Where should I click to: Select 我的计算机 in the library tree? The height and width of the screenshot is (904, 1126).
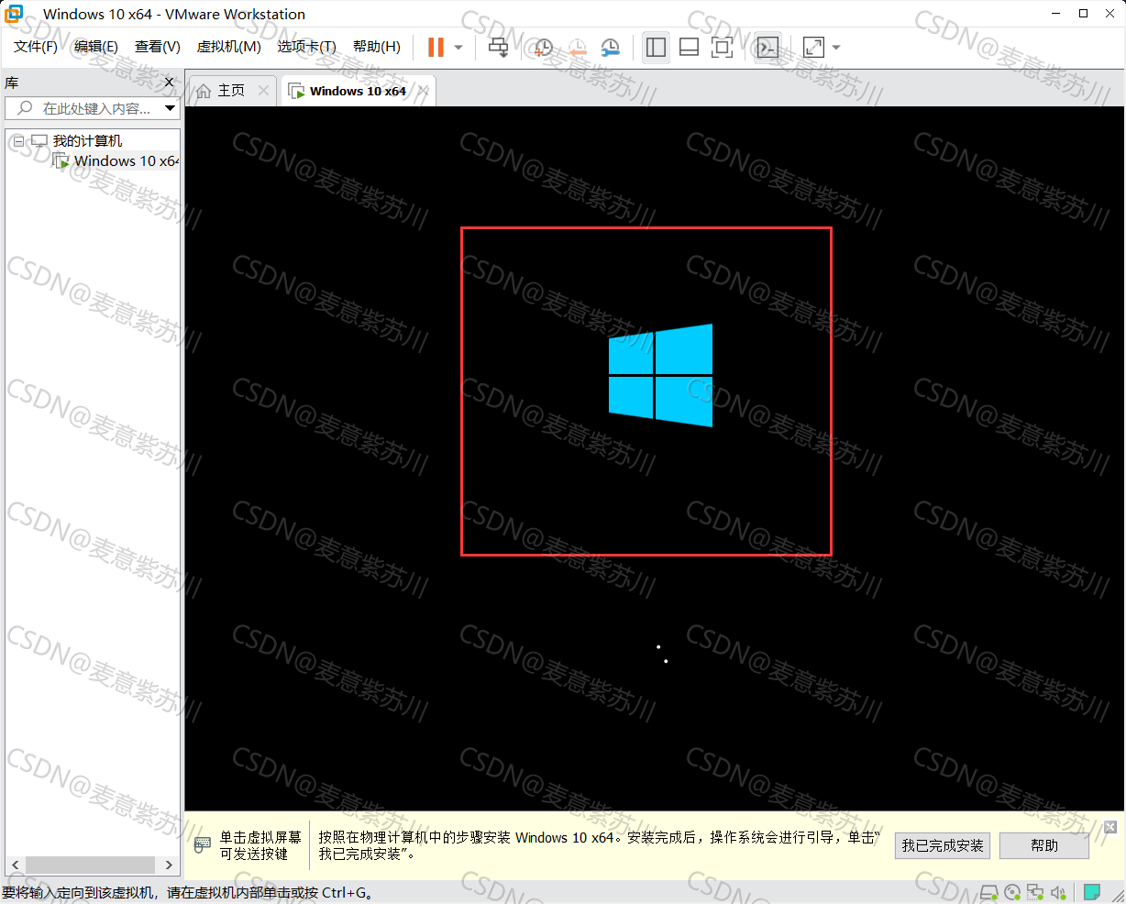(x=87, y=141)
